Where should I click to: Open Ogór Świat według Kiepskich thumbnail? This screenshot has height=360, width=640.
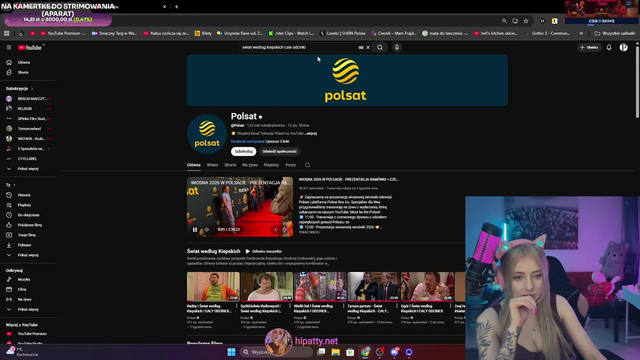(x=427, y=286)
